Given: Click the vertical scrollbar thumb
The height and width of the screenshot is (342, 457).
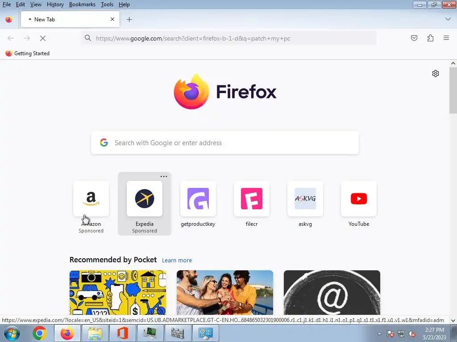Looking at the screenshot, I should tap(453, 90).
